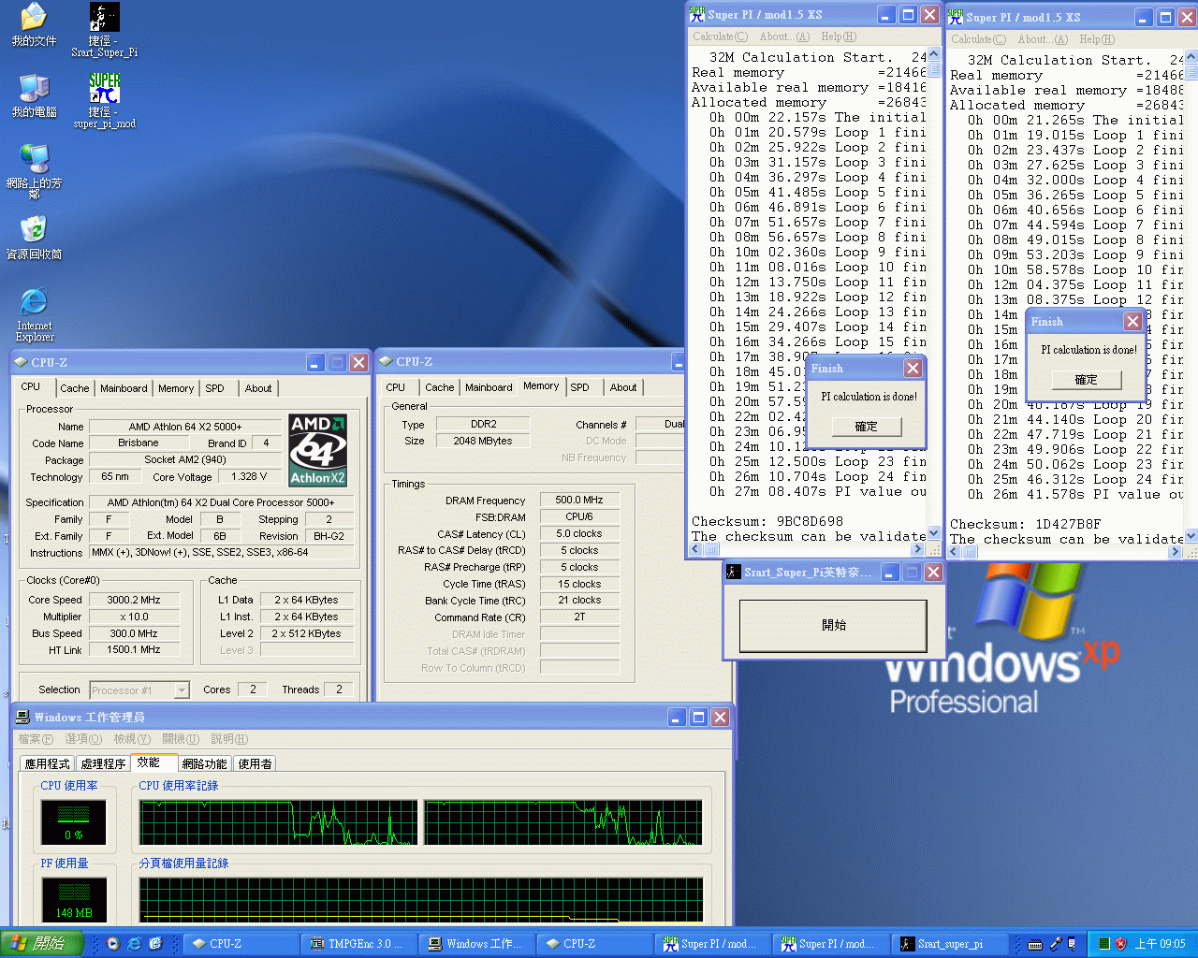Open 網路上的芳鄰 network icon
This screenshot has height=958, width=1198.
pos(34,171)
